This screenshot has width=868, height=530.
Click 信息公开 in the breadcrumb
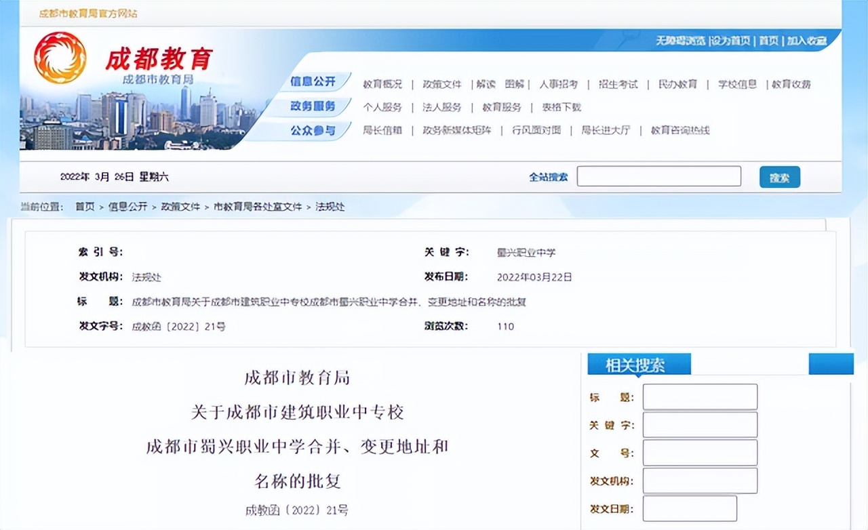click(x=127, y=207)
